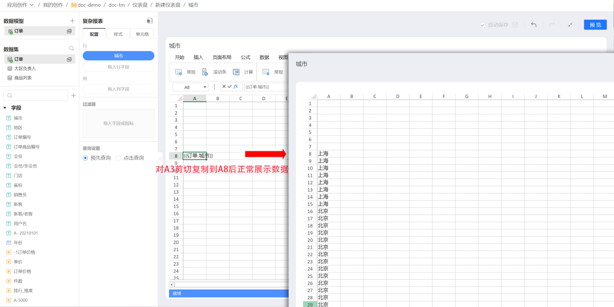The width and height of the screenshot is (614, 307).
Task: Select the 地区 field in the field list
Action: tap(18, 127)
